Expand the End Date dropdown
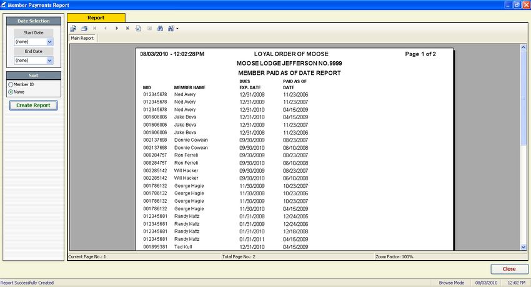 [50, 61]
